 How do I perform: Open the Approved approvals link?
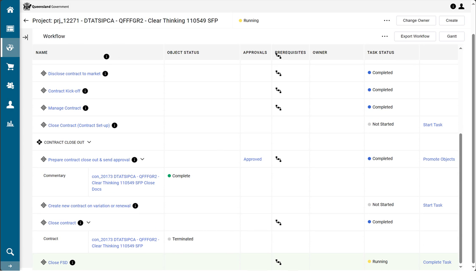point(253,159)
